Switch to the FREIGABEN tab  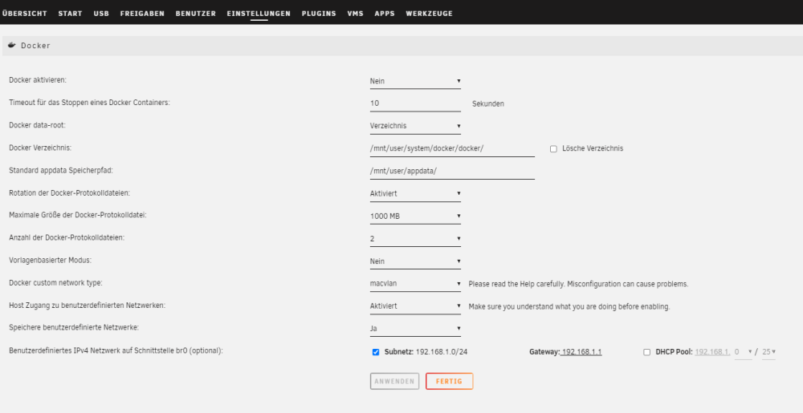[142, 14]
